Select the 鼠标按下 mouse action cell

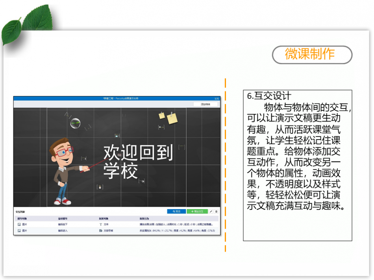pyautogui.click(x=63, y=224)
